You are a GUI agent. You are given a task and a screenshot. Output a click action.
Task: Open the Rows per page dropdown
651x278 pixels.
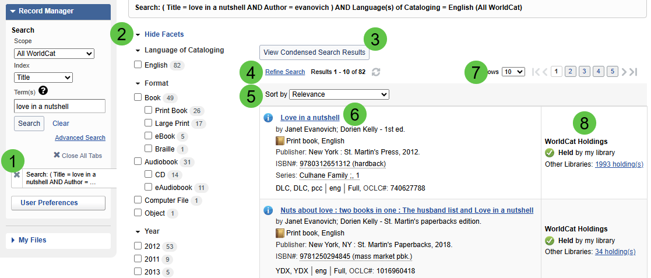click(x=513, y=72)
